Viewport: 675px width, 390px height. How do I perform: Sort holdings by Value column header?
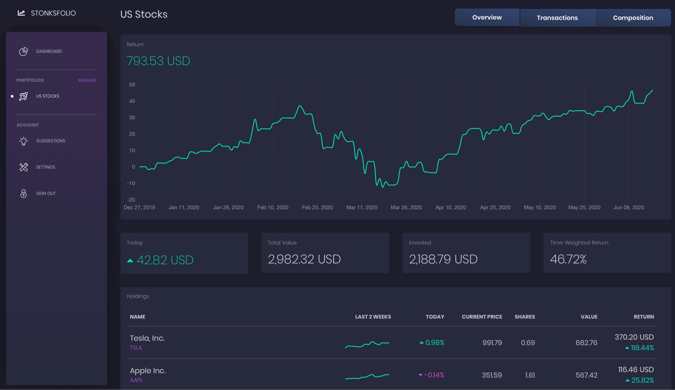tap(589, 317)
